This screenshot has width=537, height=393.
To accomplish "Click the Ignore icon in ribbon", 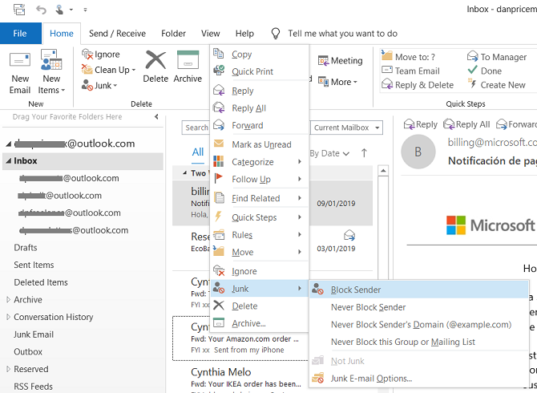I will 87,54.
